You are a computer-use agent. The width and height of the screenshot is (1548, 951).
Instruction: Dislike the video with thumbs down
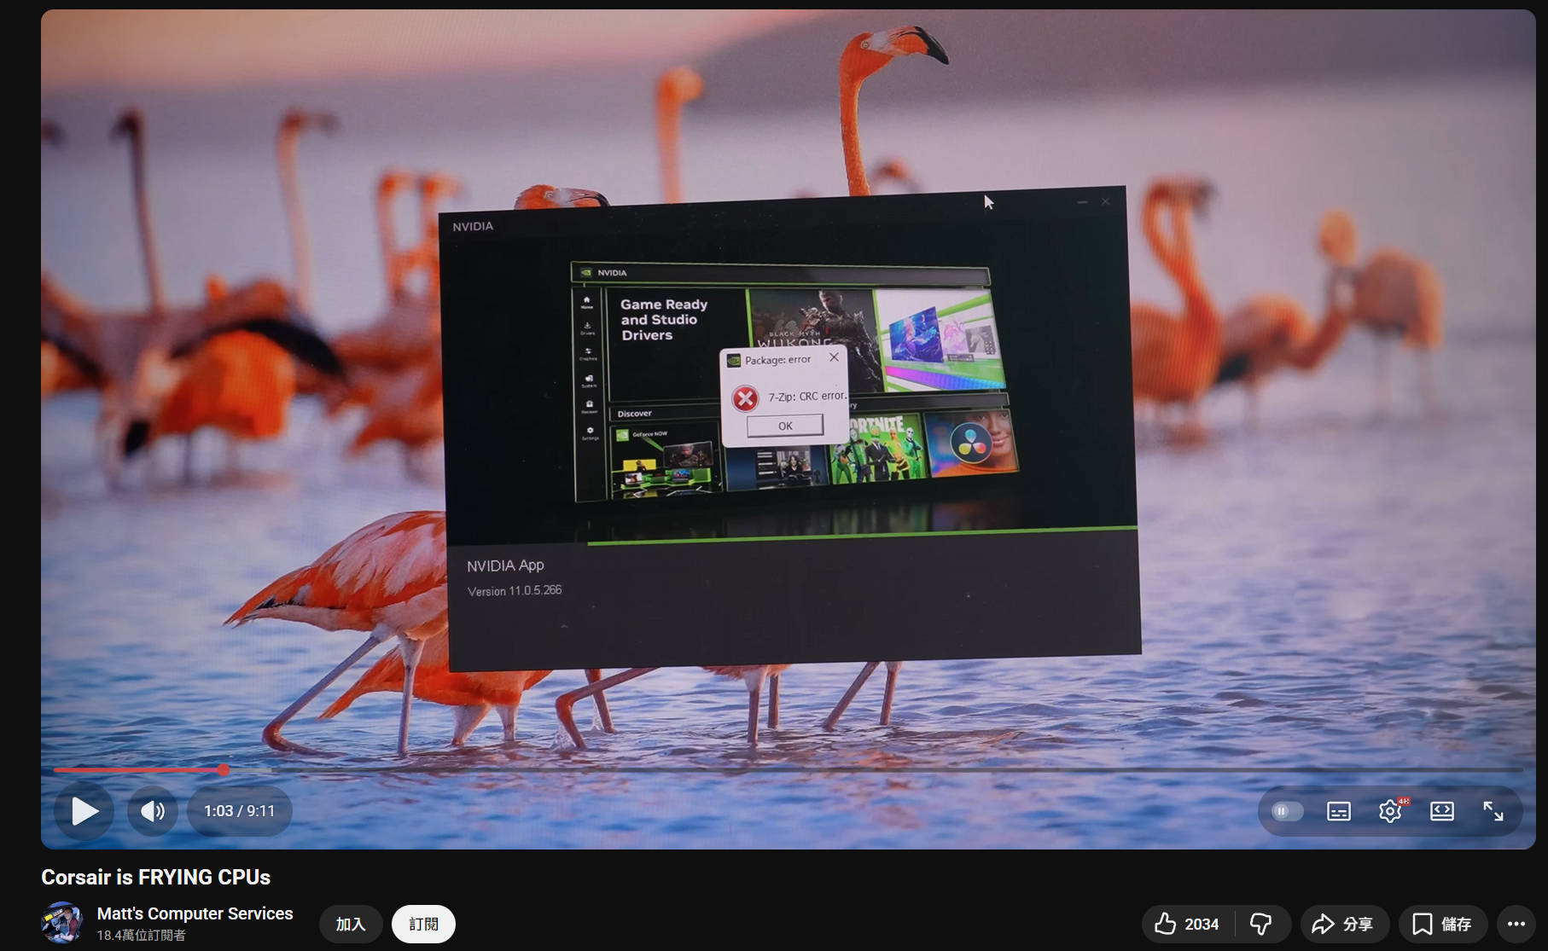(1261, 924)
